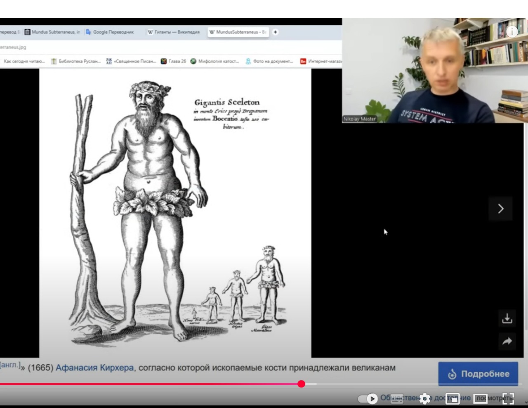Open the Интернет-магаз bookmark
528x408 pixels.
(x=321, y=61)
